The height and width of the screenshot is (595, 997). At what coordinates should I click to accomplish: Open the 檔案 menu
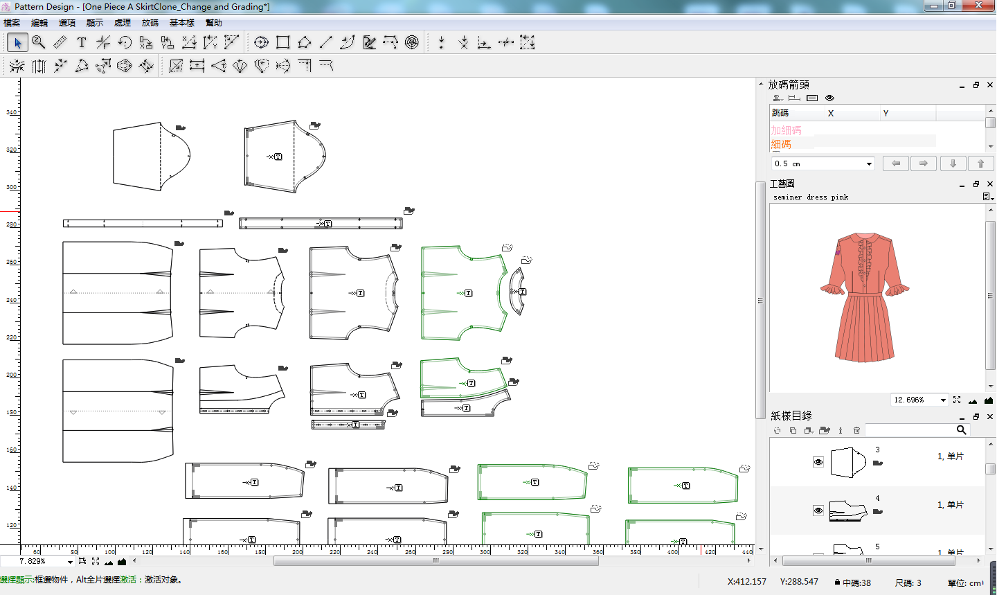(12, 23)
